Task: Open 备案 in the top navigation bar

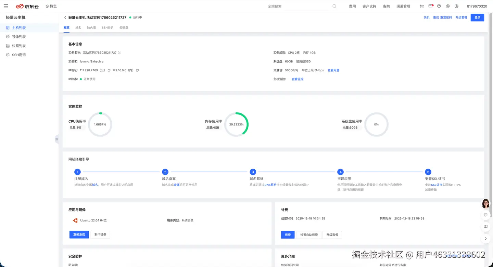Action: (x=387, y=6)
